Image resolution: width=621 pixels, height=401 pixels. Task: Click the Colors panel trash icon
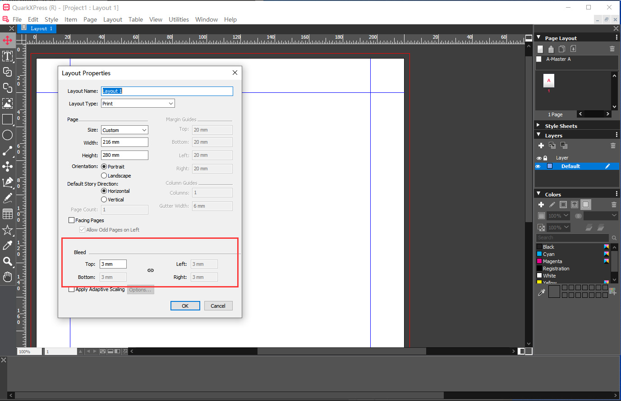point(614,205)
